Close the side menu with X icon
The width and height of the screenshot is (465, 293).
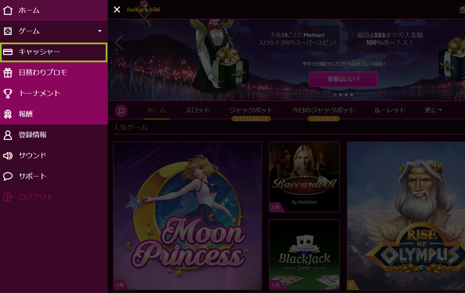[117, 10]
